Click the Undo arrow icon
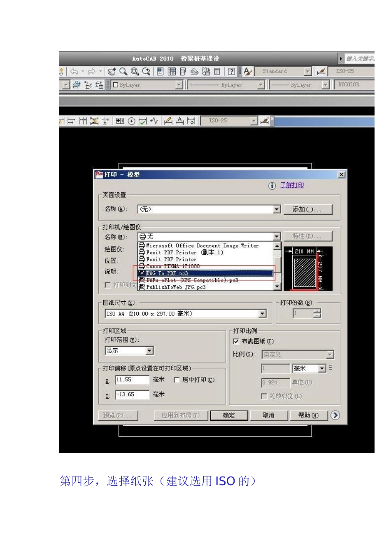Screen dimensions: 391x554 pyautogui.click(x=74, y=71)
